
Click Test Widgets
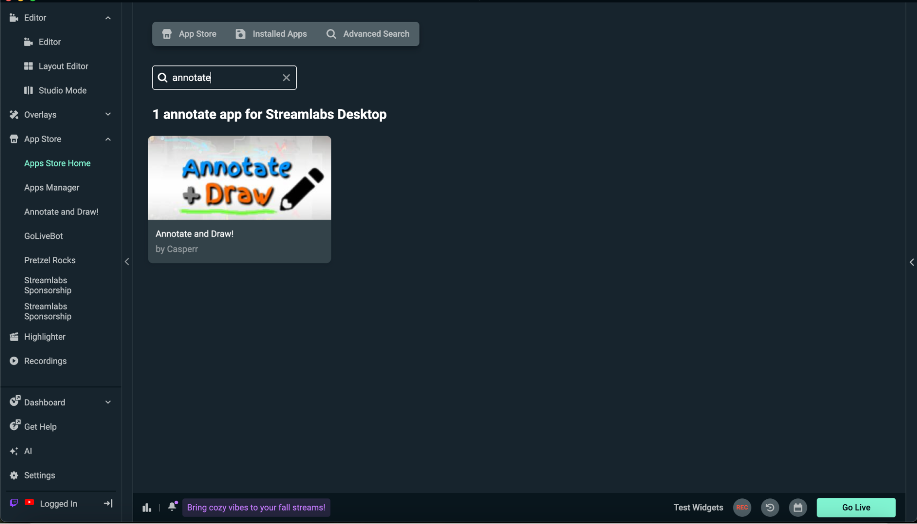[x=698, y=507]
